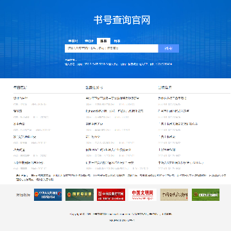231x231 pixels.
Task: Open the blue friendly-link banner with national emblem
Action: pyautogui.click(x=48, y=194)
